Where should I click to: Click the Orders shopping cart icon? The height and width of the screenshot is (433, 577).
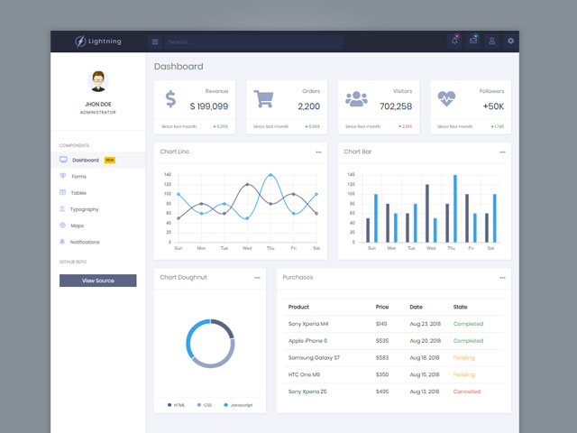pos(263,99)
